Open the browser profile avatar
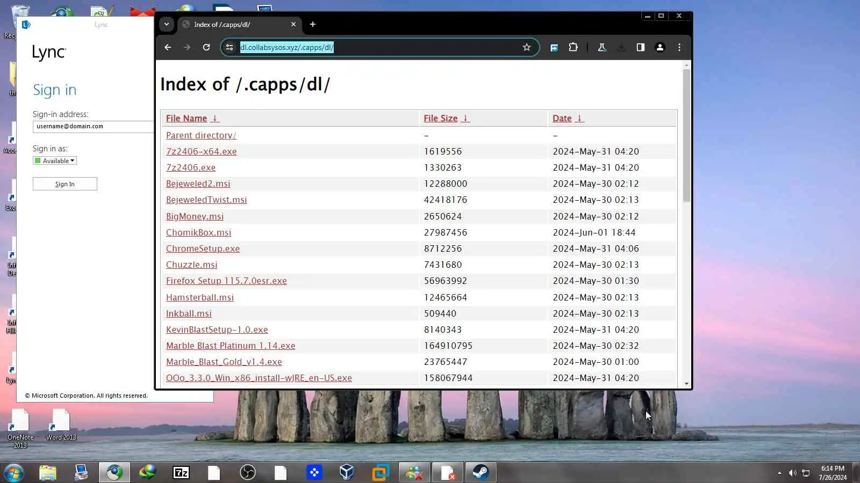Image resolution: width=860 pixels, height=483 pixels. (660, 47)
